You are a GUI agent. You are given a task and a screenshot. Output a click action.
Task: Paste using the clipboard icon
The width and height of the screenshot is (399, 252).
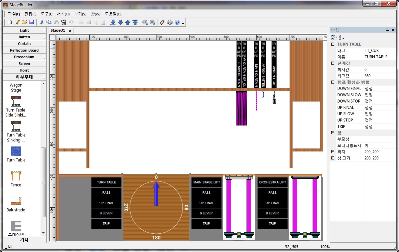point(56,22)
